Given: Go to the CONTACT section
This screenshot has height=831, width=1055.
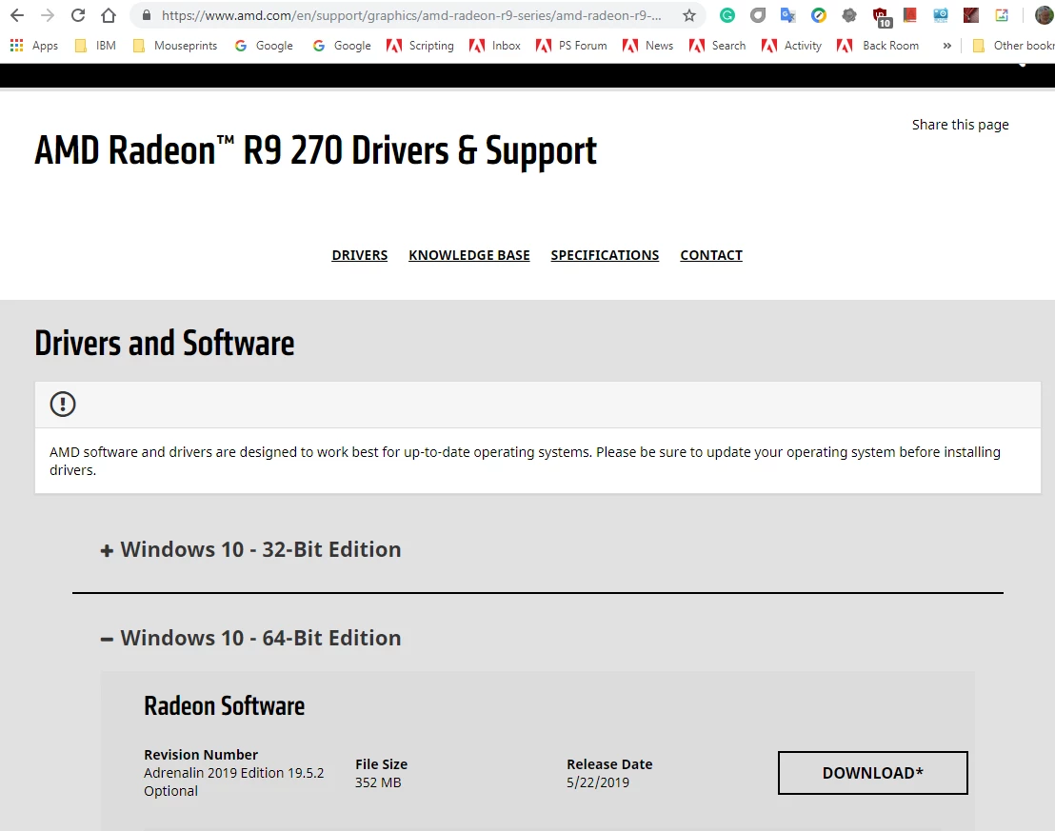Looking at the screenshot, I should tap(711, 255).
